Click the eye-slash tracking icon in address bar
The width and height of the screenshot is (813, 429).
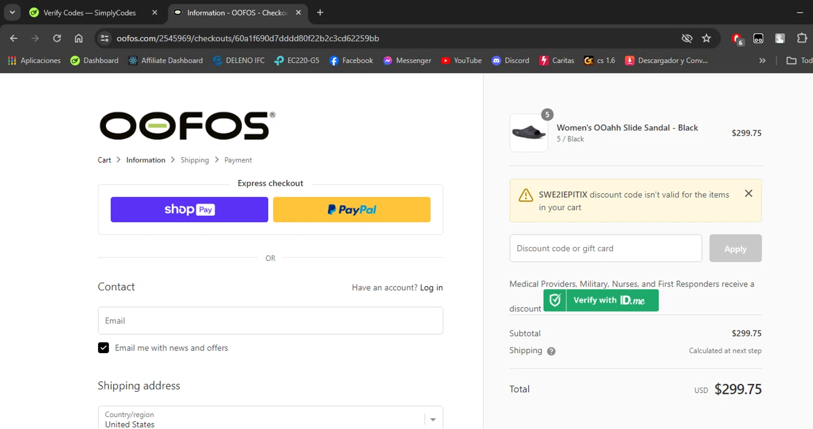click(687, 38)
